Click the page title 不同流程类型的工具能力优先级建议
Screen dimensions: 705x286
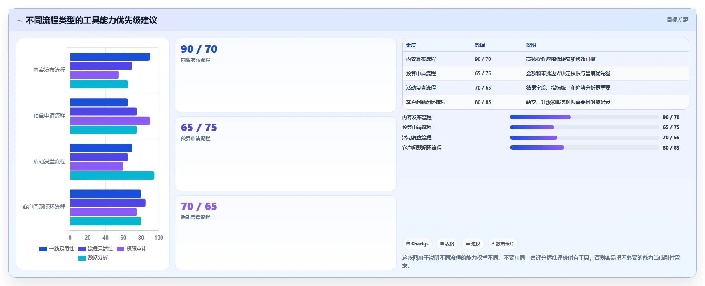pyautogui.click(x=91, y=21)
